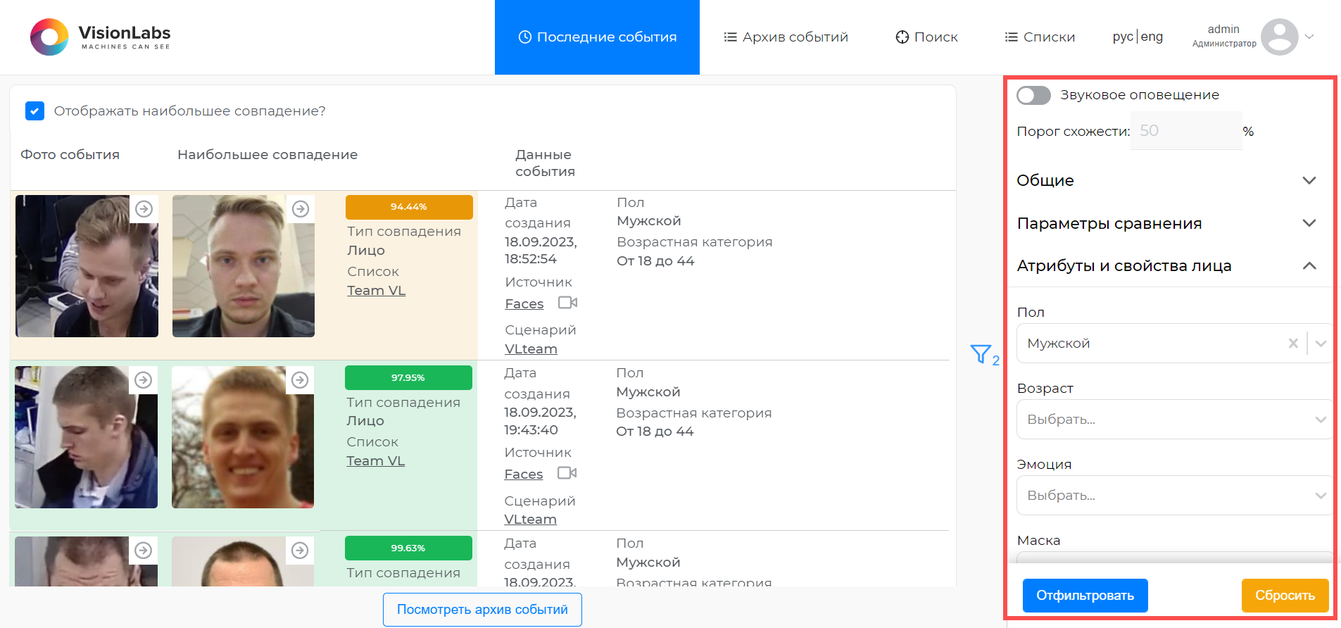Screen dimensions: 1341x628
Task: Click event photo thumbnail from 18:52:54
Action: pos(87,266)
